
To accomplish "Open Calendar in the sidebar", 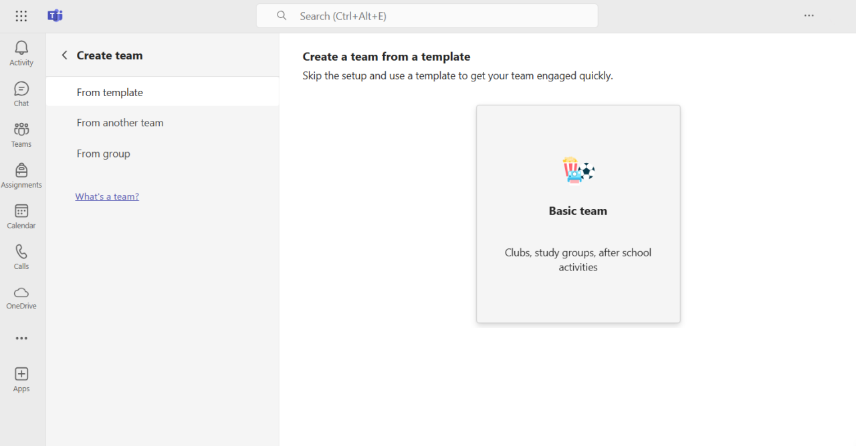I will click(x=21, y=216).
